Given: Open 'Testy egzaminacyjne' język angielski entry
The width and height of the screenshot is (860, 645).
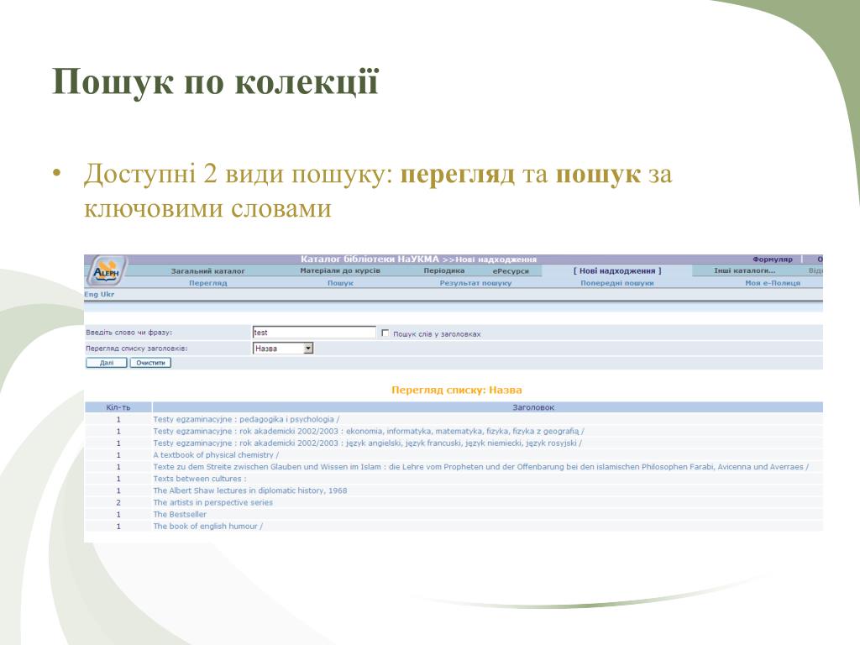Looking at the screenshot, I should (368, 443).
